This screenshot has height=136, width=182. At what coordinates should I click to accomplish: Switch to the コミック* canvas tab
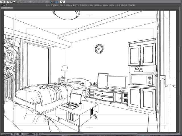pos(7,8)
